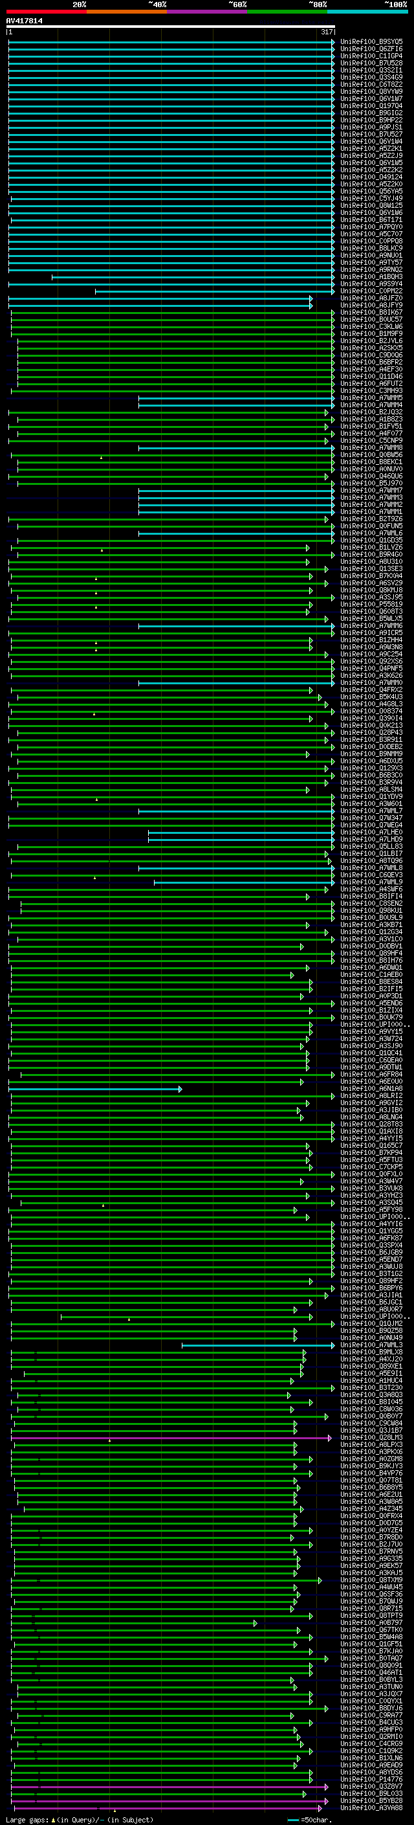Click hit label UniRef100_Q56YA5
414x1825 pixels.
click(371, 191)
